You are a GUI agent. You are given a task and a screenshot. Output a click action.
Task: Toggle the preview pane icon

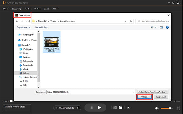click(x=161, y=27)
